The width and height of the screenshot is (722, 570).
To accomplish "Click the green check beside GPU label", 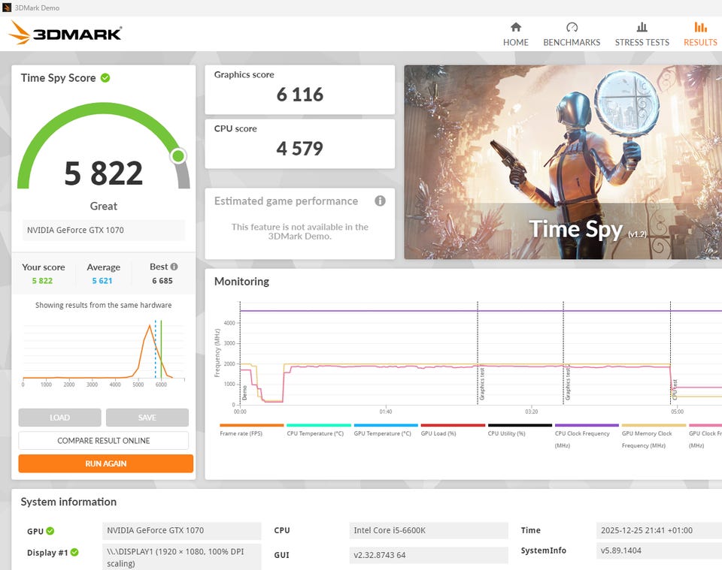I will point(50,531).
